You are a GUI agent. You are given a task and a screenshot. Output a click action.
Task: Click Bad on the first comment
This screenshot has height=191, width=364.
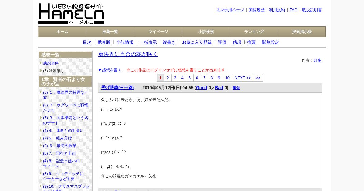coord(219,88)
